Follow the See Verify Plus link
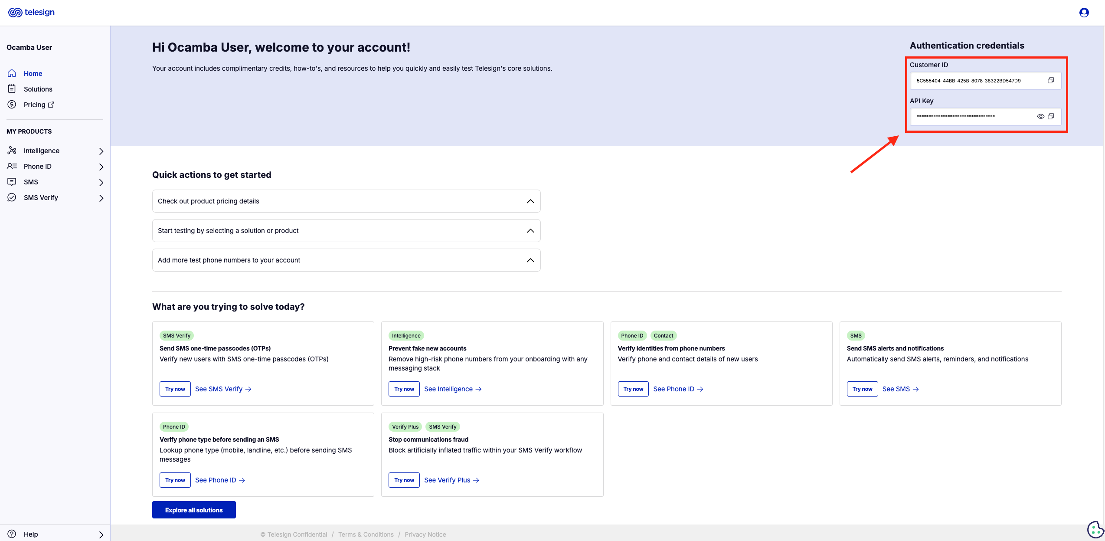Viewport: 1105px width, 541px height. point(451,480)
